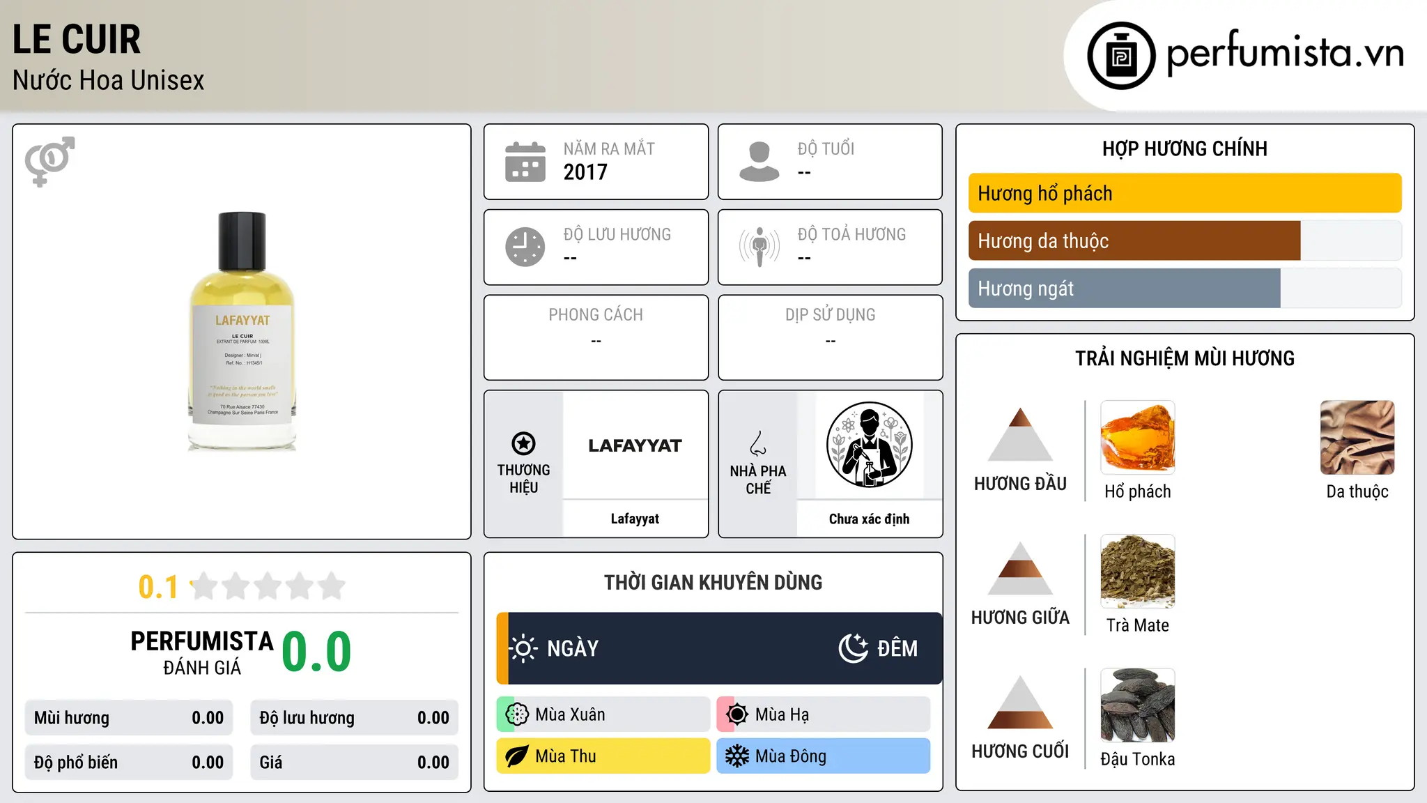Click the Đậu Tonka note name

1138,759
